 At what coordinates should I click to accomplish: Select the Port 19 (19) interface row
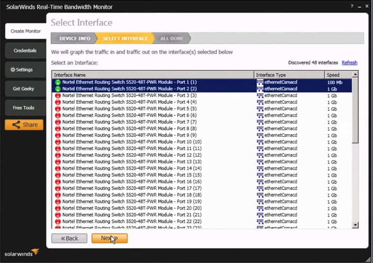coord(202,202)
